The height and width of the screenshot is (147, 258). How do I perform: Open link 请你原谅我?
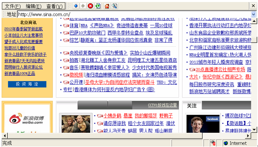115,123
